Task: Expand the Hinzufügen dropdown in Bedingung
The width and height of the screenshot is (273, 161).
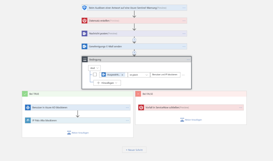Action: tap(107, 83)
